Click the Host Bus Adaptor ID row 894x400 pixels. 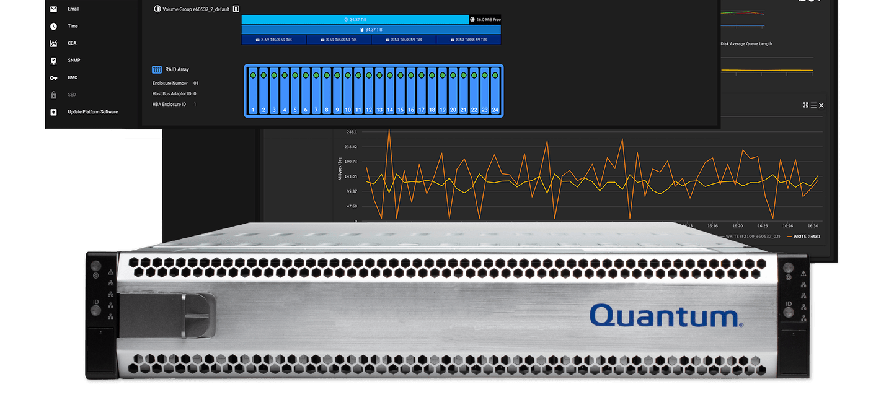click(x=174, y=93)
